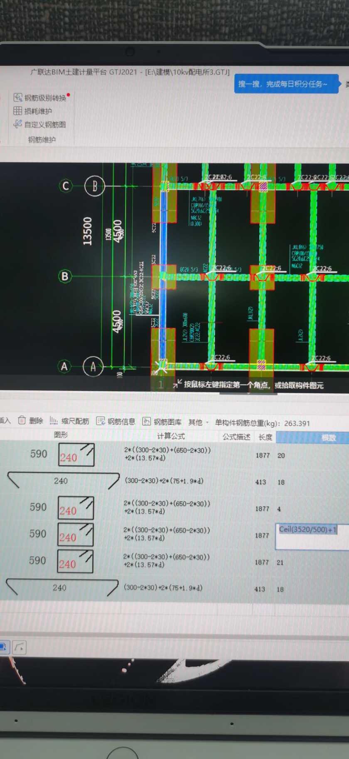The height and width of the screenshot is (759, 349).
Task: Click the 单构件钢筋总重 263.391 text
Action: 263,423
